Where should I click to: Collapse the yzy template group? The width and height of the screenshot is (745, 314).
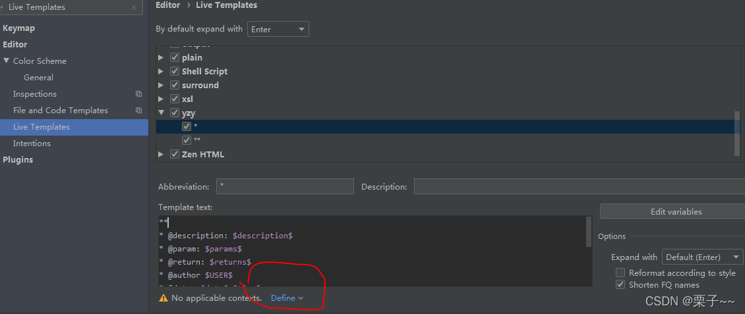pos(161,113)
